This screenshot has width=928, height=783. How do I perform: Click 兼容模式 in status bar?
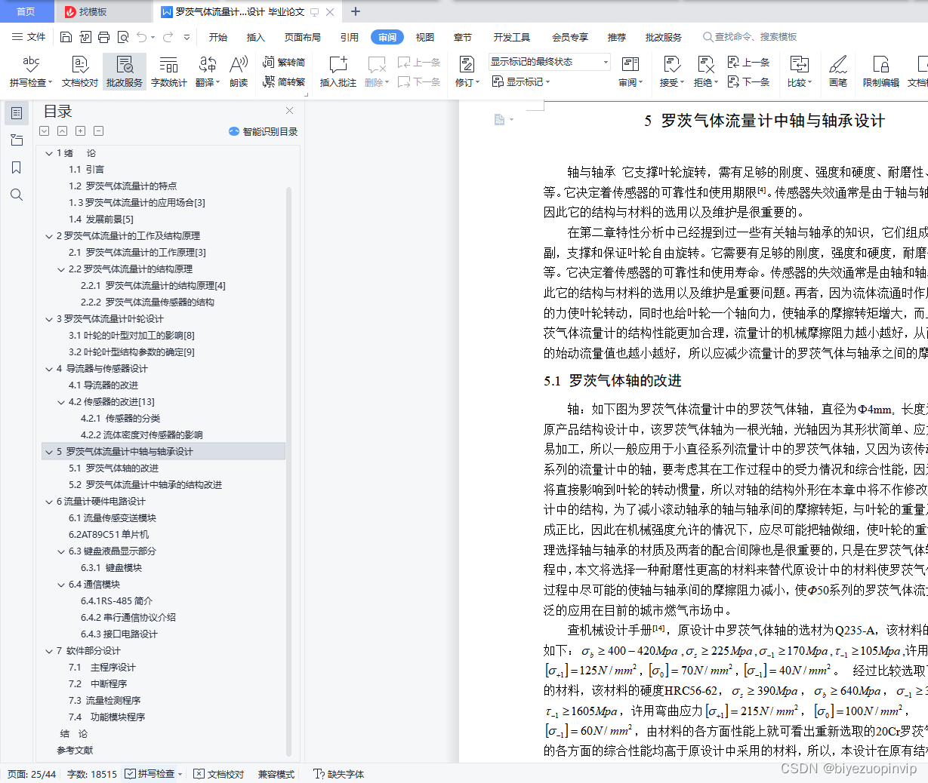click(x=276, y=774)
